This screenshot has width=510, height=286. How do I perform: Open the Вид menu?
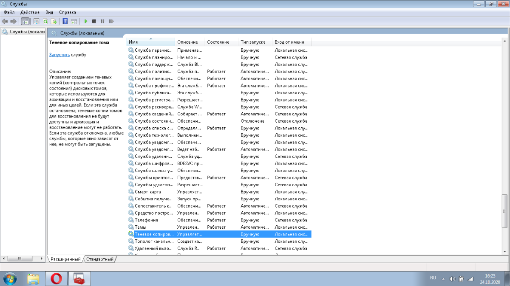pos(49,12)
